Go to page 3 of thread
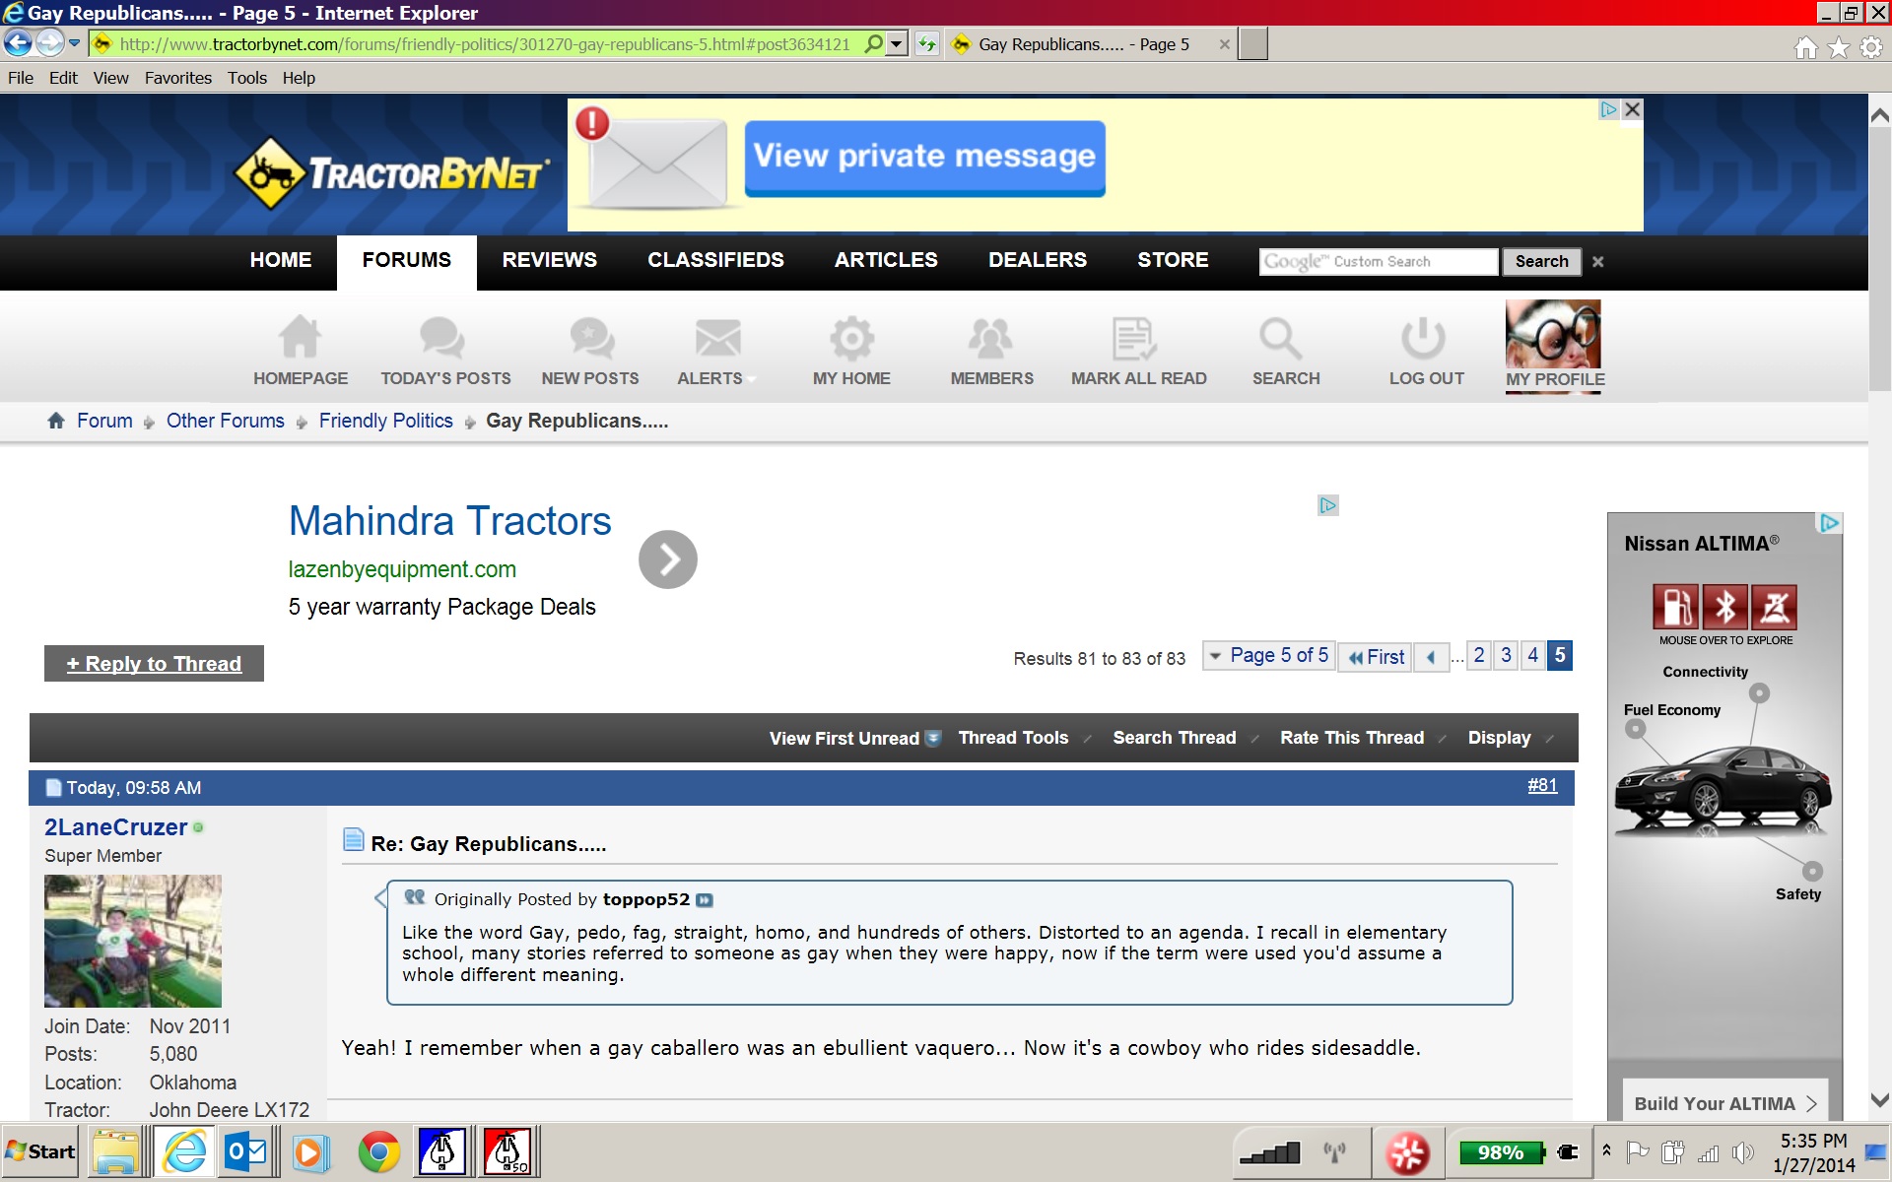The width and height of the screenshot is (1892, 1182). click(x=1506, y=656)
